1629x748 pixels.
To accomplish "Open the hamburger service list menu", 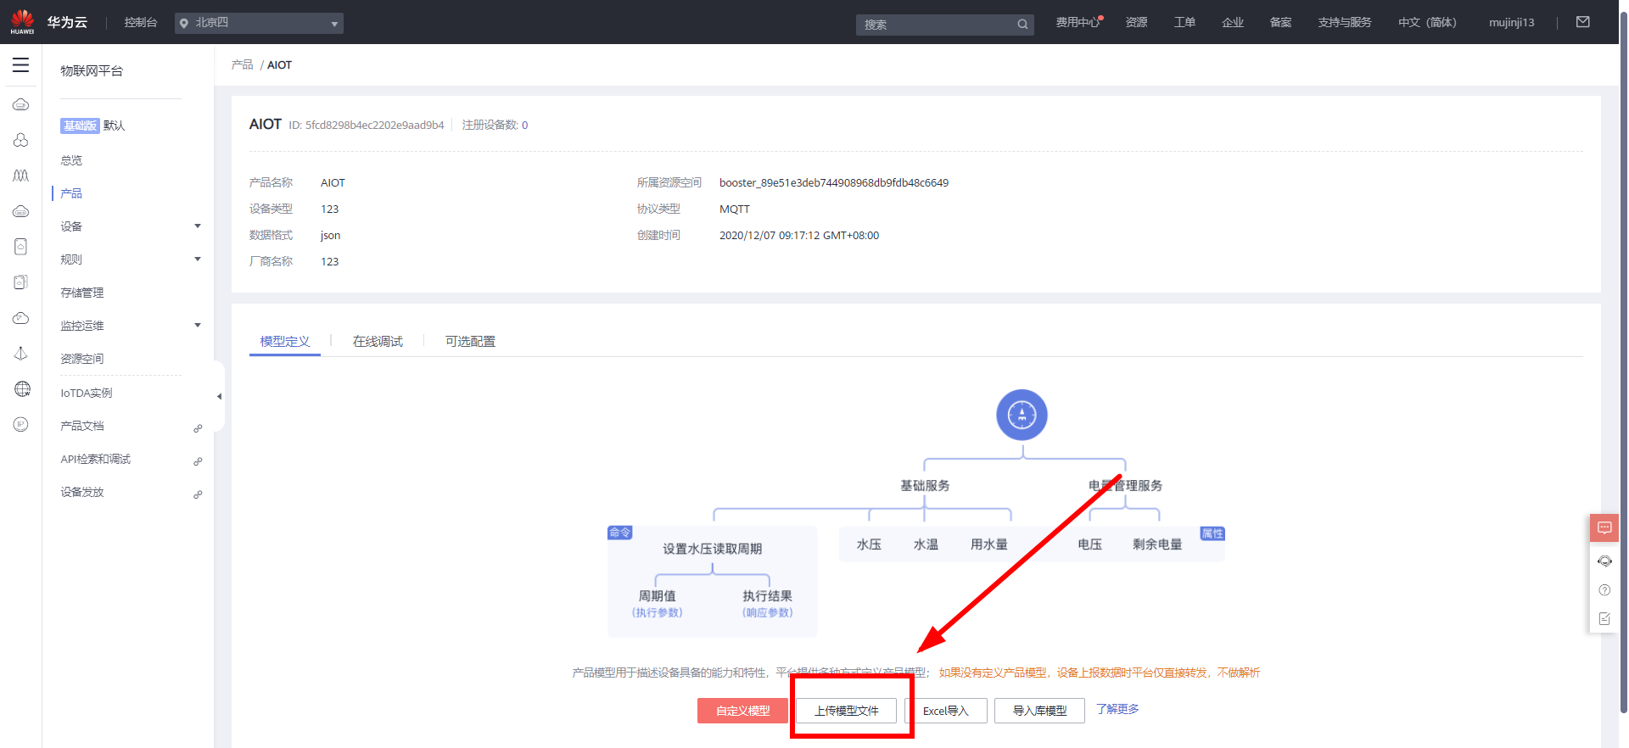I will tap(20, 65).
